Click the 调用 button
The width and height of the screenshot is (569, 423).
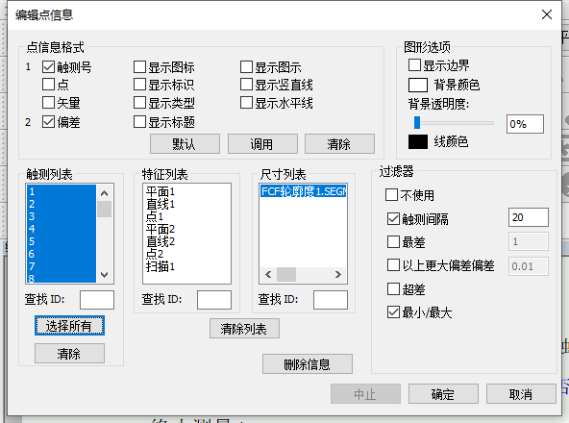click(x=262, y=144)
